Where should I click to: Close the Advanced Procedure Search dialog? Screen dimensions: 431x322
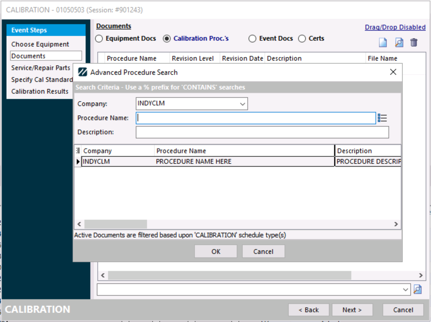(x=392, y=72)
